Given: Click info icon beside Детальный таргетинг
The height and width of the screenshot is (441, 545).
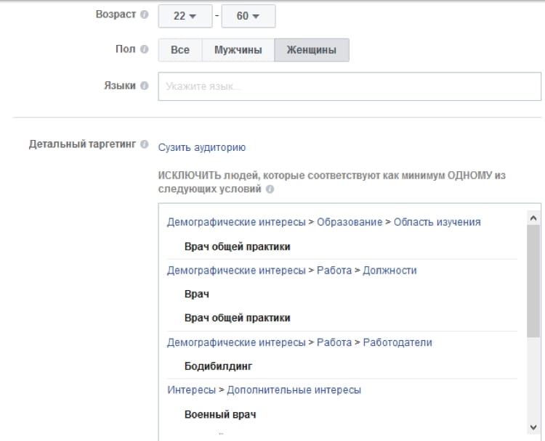Looking at the screenshot, I should (144, 144).
